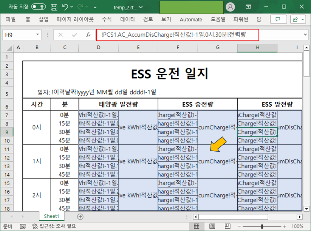Switch to the 홈 ribbon tab
This screenshot has height=231, width=311.
pos(28,19)
